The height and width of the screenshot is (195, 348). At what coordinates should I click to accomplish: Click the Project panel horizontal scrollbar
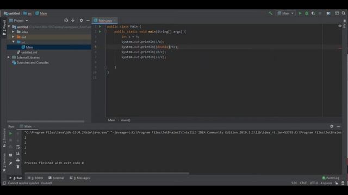[46, 121]
